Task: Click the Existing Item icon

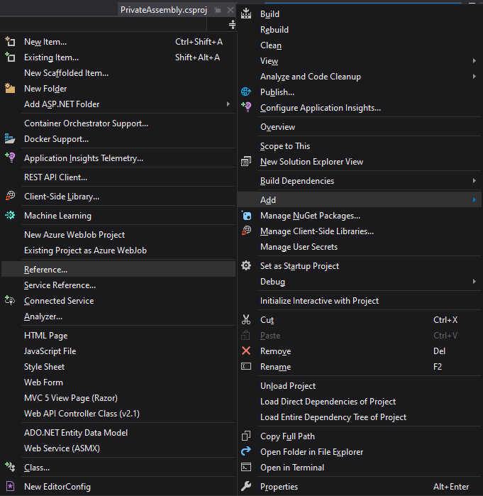Action: 10,57
